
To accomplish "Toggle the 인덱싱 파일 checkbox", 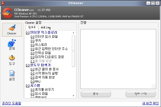I will (x=32, y=53).
